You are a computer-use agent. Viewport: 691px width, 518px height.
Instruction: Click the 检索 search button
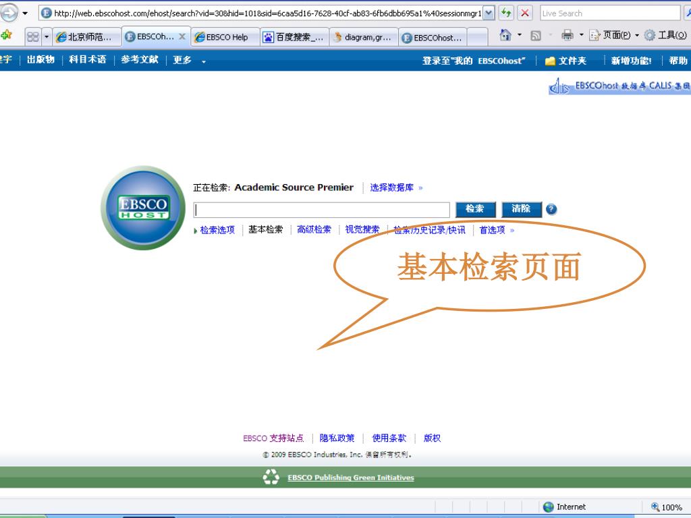(x=476, y=209)
